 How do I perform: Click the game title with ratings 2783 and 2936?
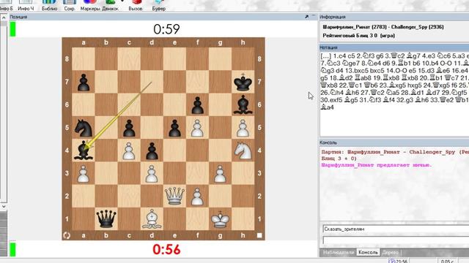coord(383,27)
